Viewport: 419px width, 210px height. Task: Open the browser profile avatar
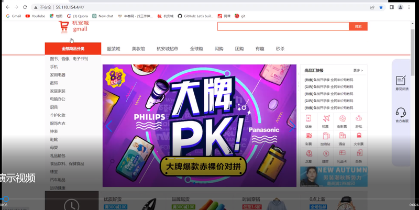coord(400,7)
